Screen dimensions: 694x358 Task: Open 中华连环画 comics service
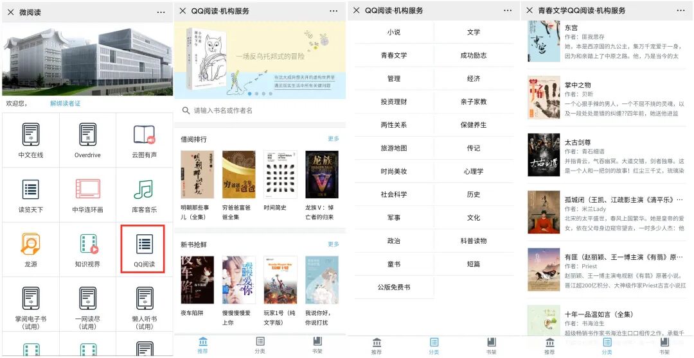pos(87,195)
